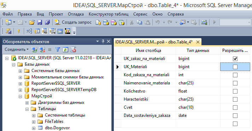The height and width of the screenshot is (131, 252).
Task: Expand Моментальные снимки базы данных node
Action: click(20, 77)
